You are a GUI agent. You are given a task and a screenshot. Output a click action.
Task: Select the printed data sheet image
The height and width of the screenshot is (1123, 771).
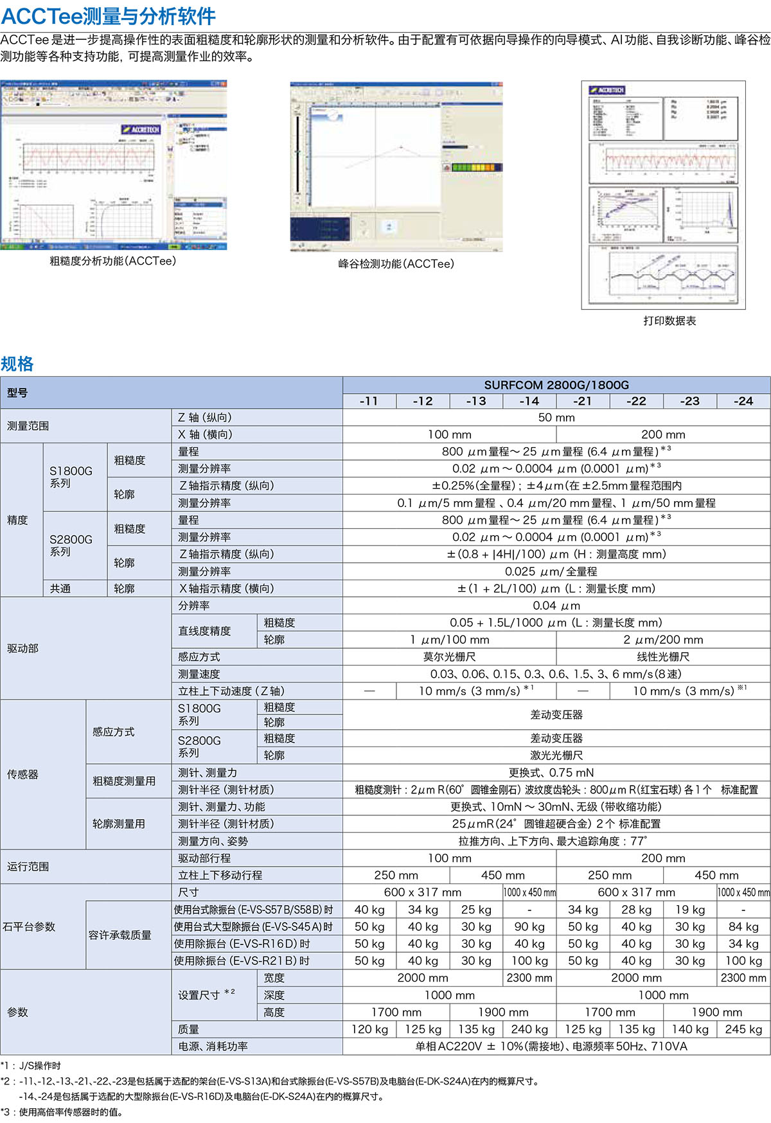664,195
